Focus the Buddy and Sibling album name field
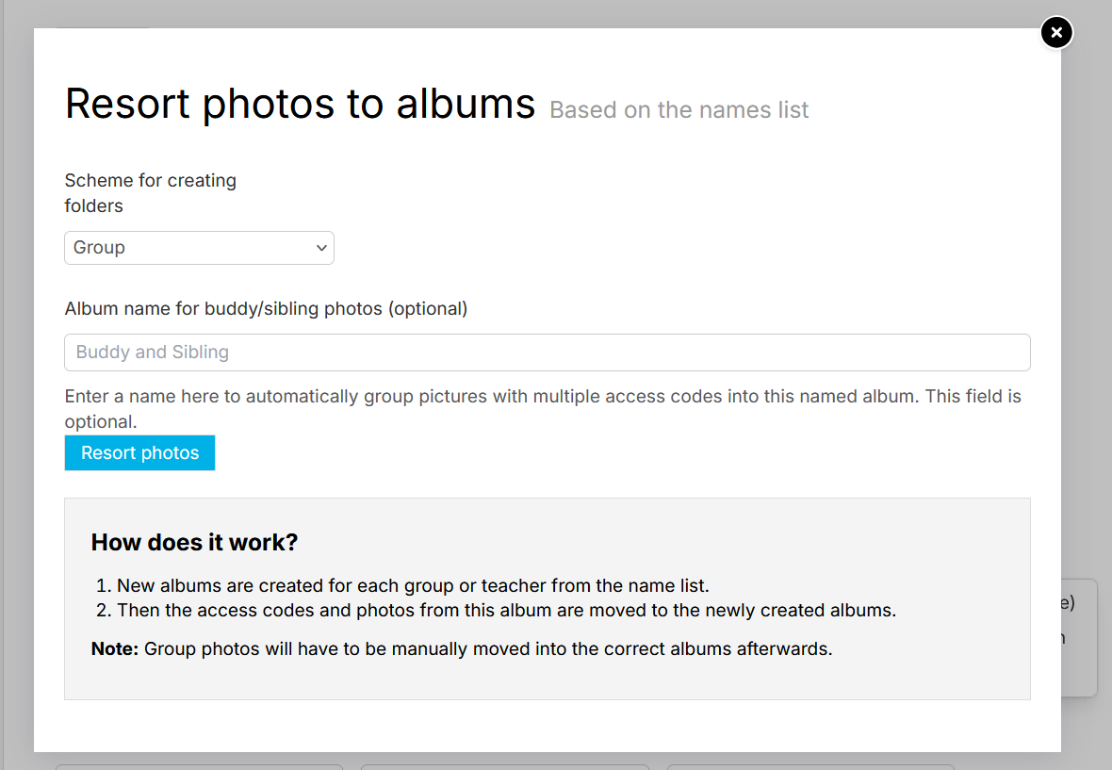 click(547, 352)
